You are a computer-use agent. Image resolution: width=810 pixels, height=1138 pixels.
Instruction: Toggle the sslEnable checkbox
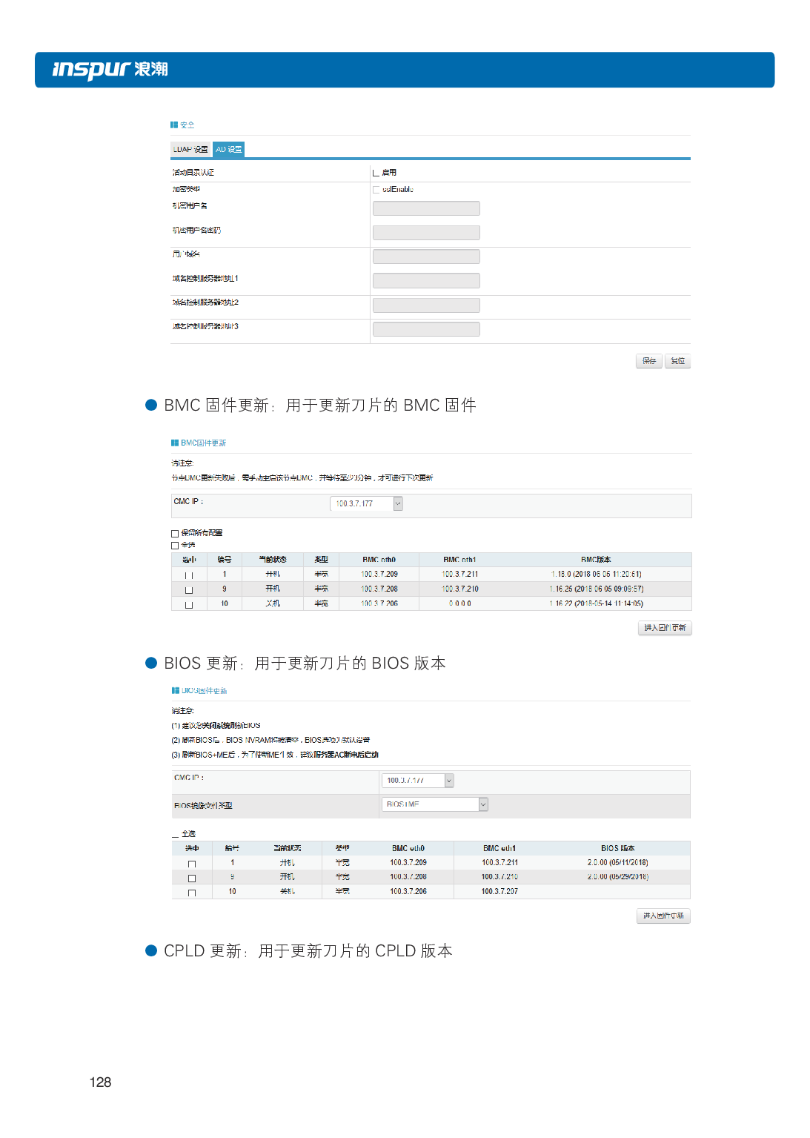point(376,190)
